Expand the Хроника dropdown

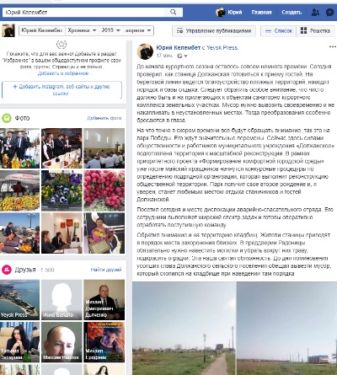click(82, 30)
